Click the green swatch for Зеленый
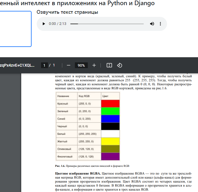 [110, 111]
